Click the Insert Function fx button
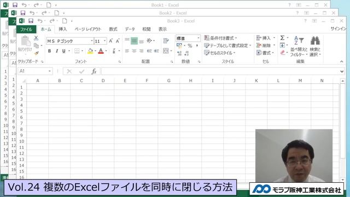 (94, 72)
